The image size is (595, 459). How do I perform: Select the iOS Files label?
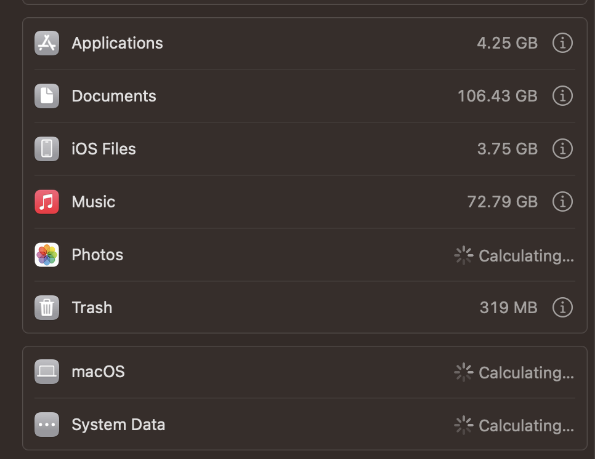pyautogui.click(x=103, y=148)
